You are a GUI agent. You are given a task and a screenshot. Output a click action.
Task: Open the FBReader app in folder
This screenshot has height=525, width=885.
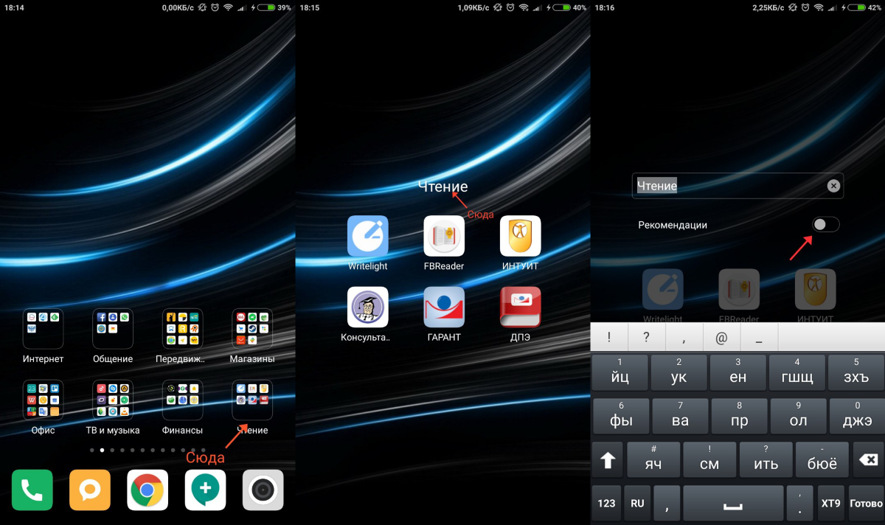[444, 236]
